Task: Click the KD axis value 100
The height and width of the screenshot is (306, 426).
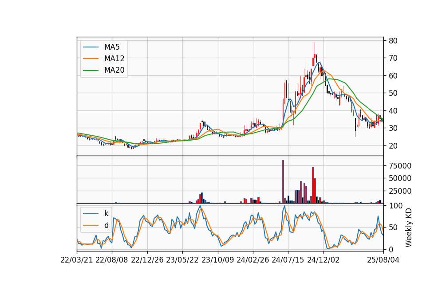Action: tap(395, 206)
